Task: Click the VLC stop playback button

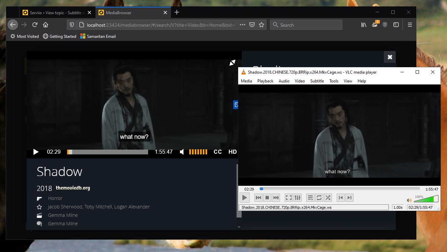Action: (x=267, y=198)
